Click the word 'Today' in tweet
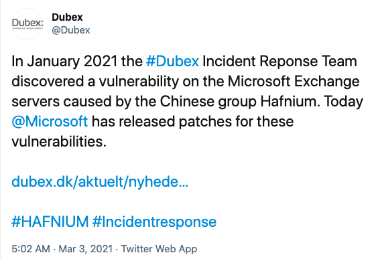The image size is (372, 259). [x=343, y=102]
